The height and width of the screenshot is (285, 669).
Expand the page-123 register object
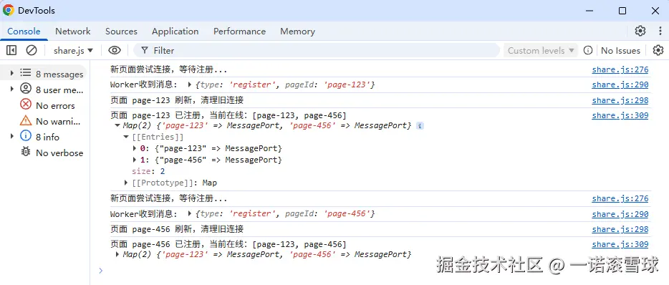[190, 84]
